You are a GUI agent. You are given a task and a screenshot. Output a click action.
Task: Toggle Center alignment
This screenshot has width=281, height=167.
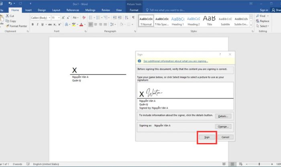click(96, 24)
